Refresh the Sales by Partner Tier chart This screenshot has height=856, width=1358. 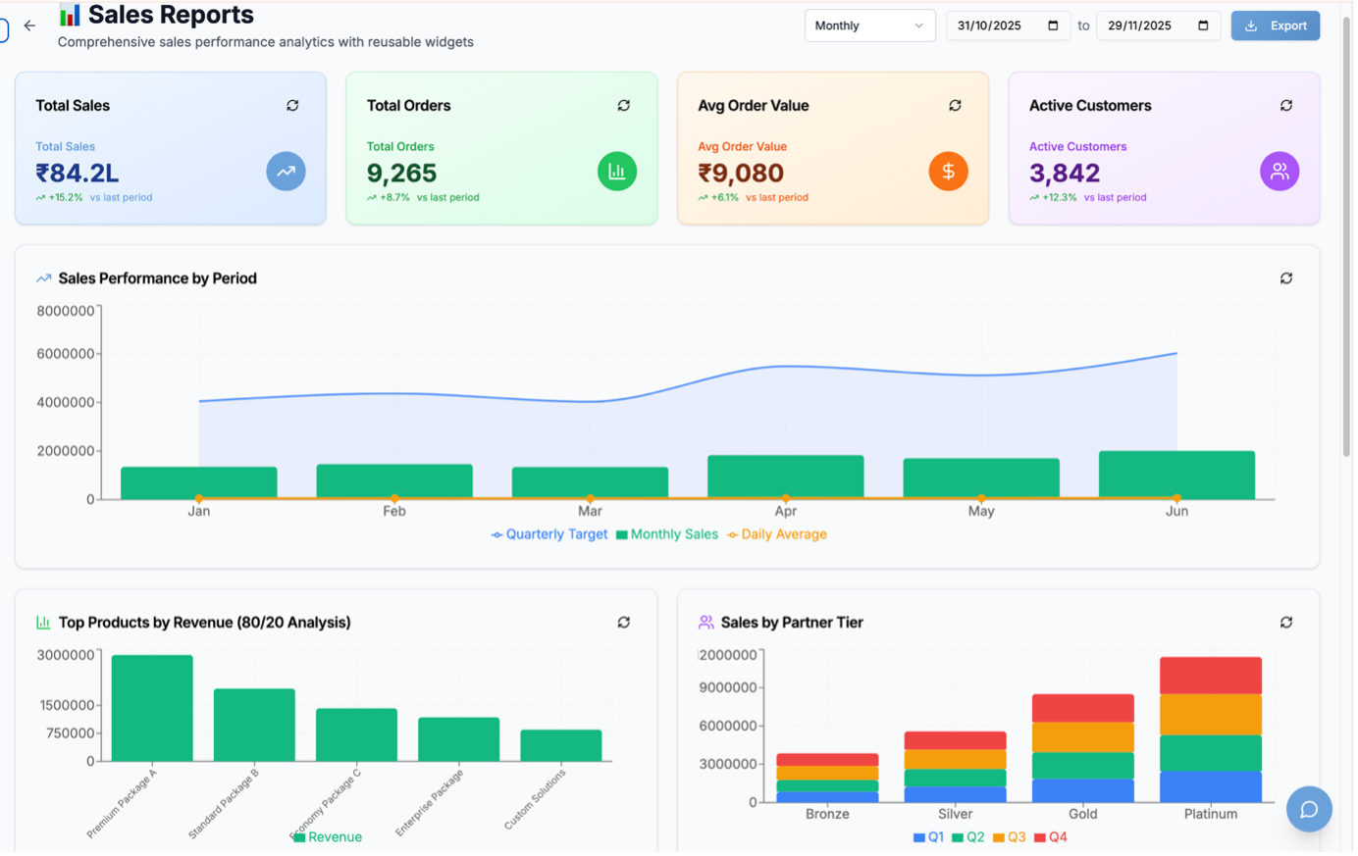coord(1285,622)
